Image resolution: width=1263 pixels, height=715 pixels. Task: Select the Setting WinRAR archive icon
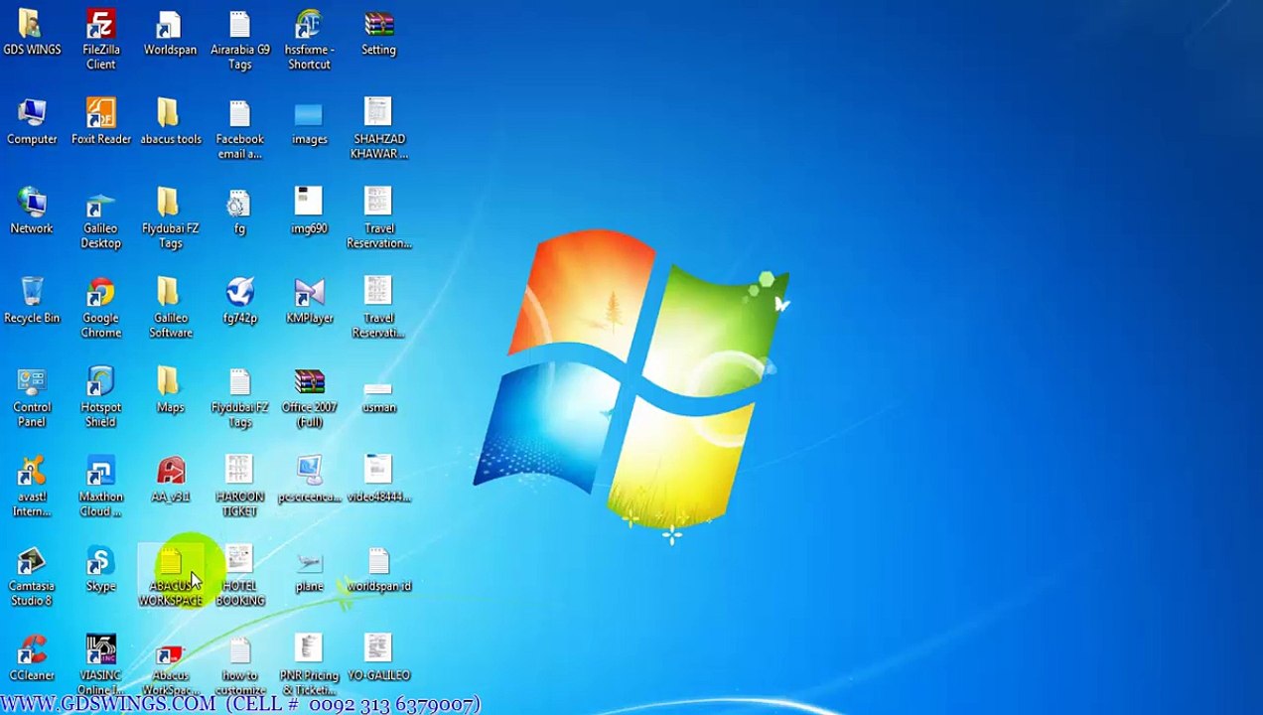click(378, 33)
